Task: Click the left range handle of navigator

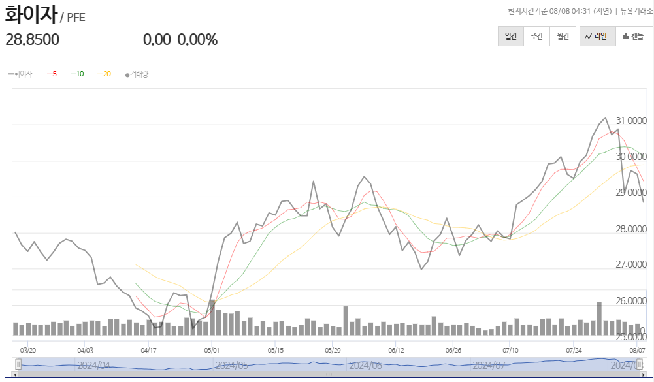Action: pyautogui.click(x=18, y=364)
